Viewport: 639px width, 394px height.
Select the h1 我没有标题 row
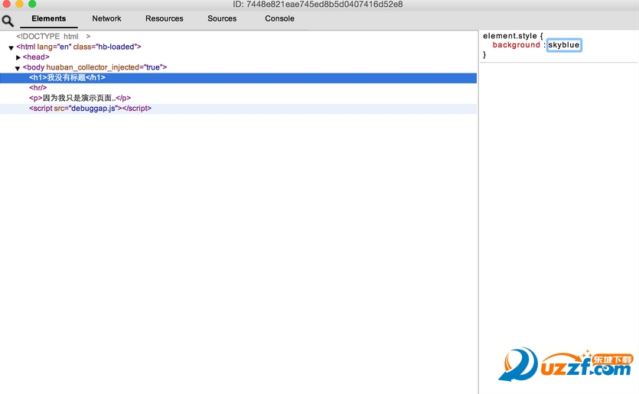[x=239, y=78]
